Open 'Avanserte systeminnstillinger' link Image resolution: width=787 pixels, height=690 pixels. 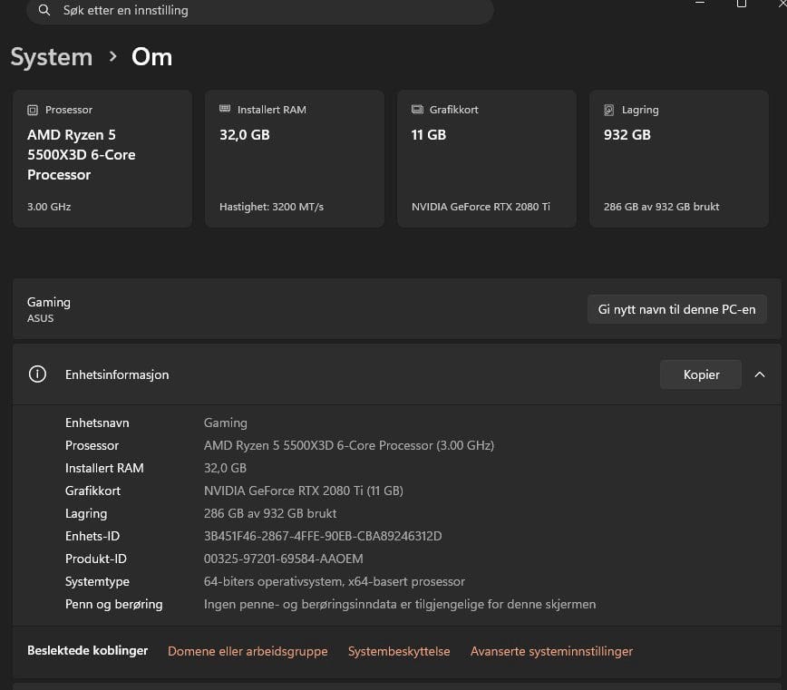(x=551, y=651)
